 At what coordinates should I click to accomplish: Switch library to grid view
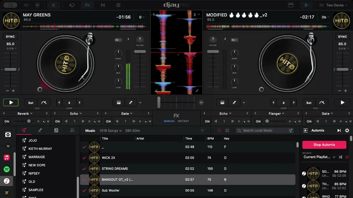tap(227, 131)
